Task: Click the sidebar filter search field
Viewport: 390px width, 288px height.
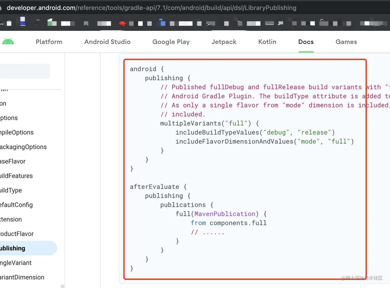Action: tap(25, 71)
